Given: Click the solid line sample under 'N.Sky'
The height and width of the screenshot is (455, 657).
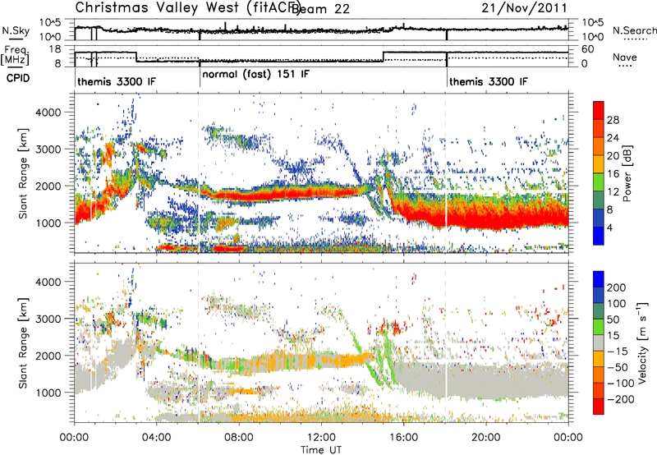Looking at the screenshot, I should click(16, 39).
